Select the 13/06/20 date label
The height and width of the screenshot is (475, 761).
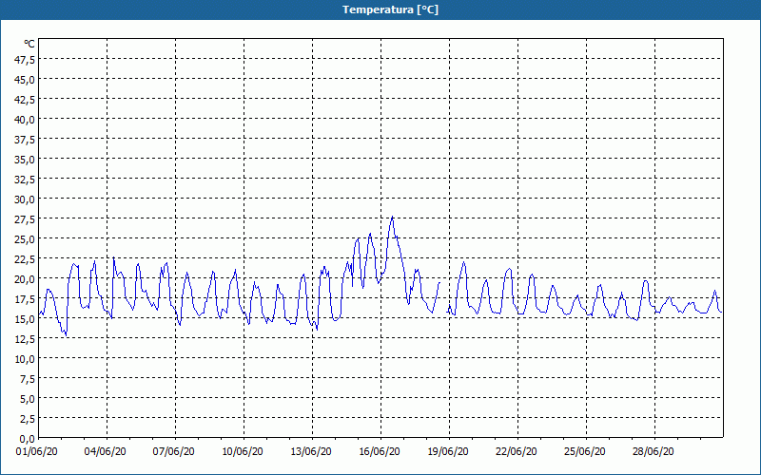311,452
